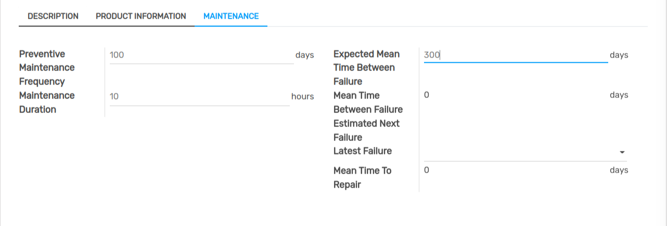Click the Mean Time To Repair value
This screenshot has height=226, width=667.
point(427,170)
